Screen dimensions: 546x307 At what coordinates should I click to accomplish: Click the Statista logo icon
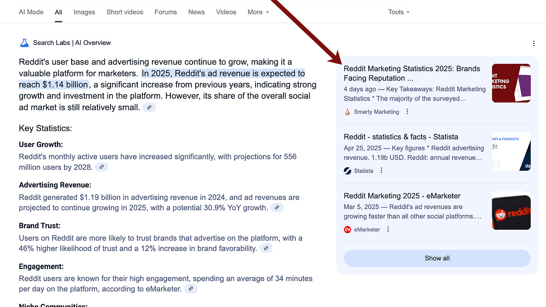coord(347,171)
